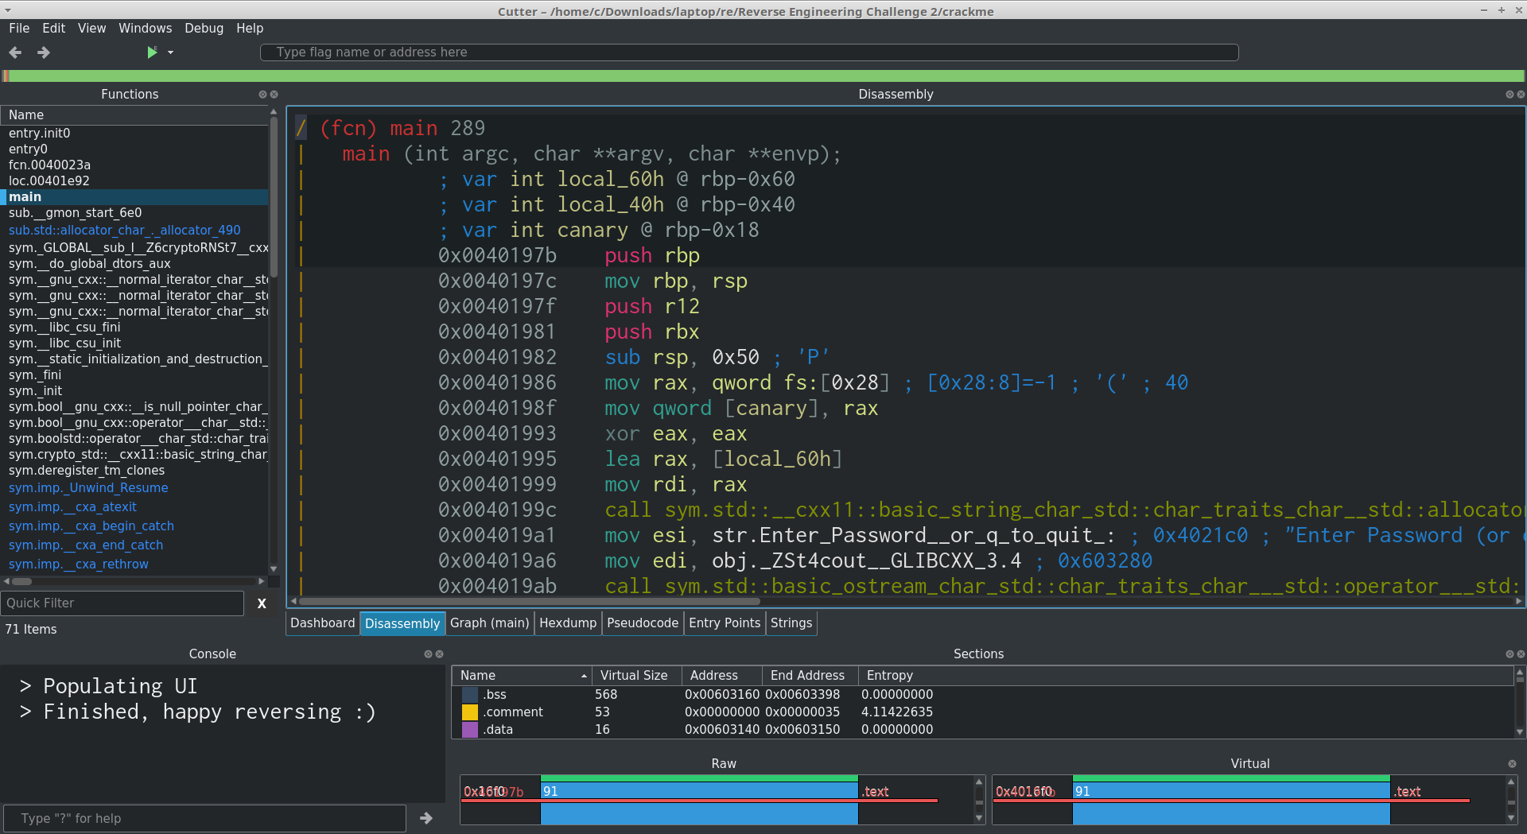Click the Quick Filter input field
Screen dimensions: 1527x834
[x=122, y=603]
